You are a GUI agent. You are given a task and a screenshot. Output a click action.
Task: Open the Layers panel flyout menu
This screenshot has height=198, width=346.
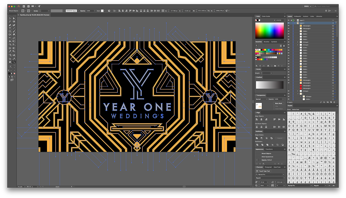coord(337,16)
